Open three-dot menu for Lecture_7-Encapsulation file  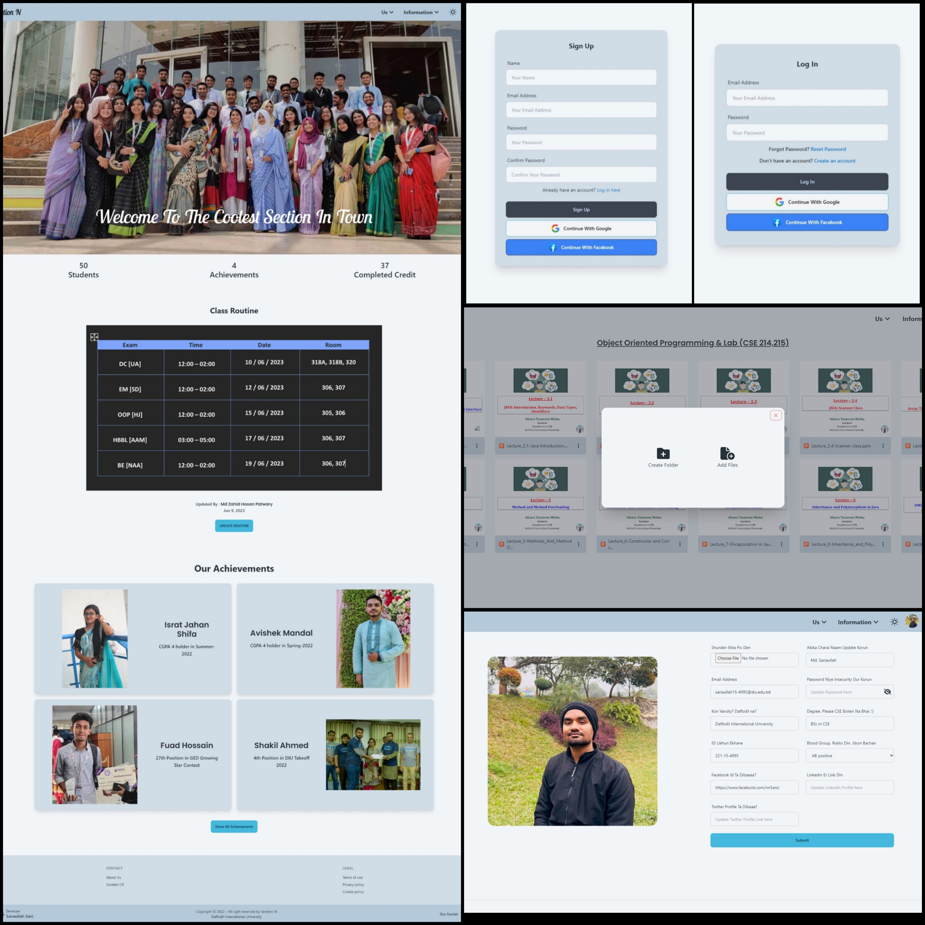pyautogui.click(x=781, y=544)
